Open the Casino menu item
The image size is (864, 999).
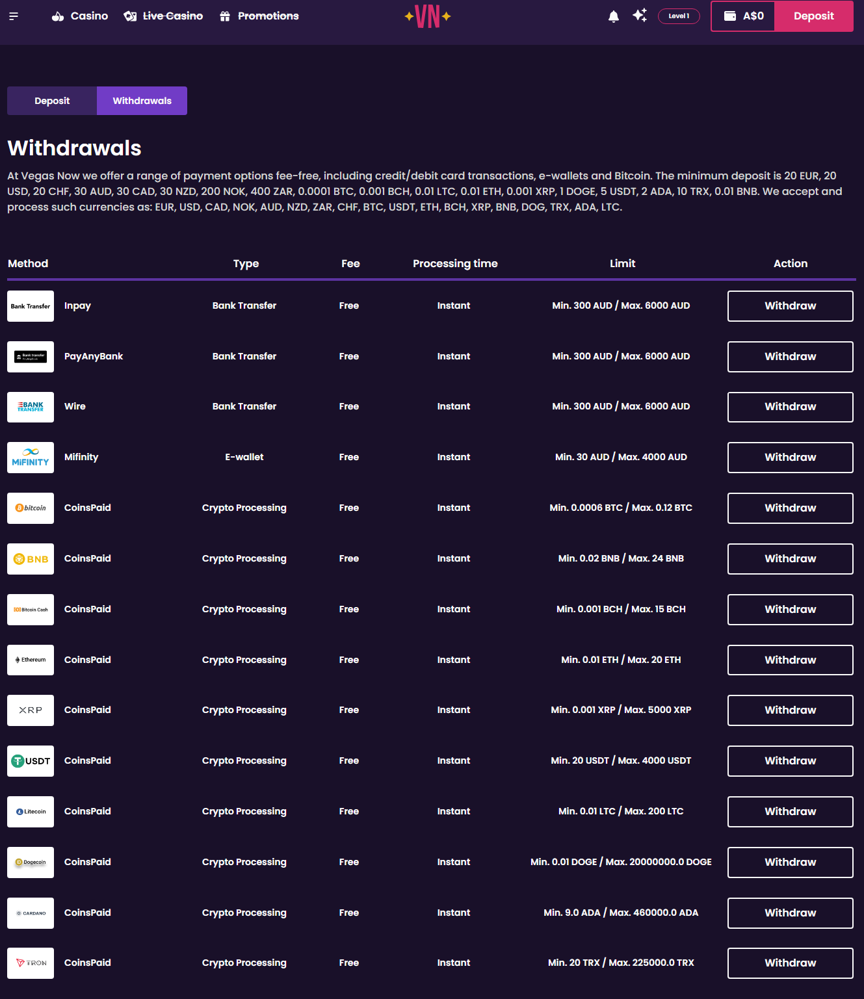point(80,16)
